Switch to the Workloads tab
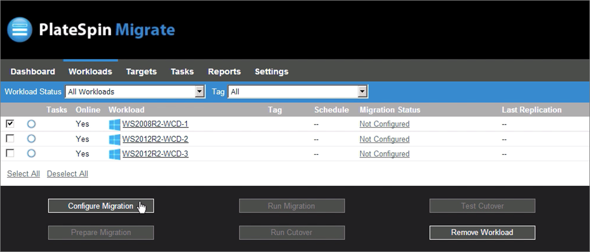The height and width of the screenshot is (252, 590). click(90, 71)
